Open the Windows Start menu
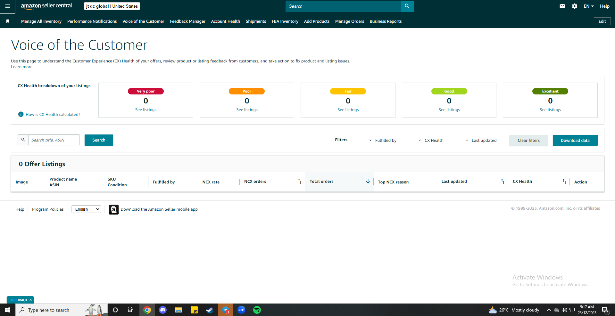This screenshot has width=615, height=316. (x=8, y=310)
